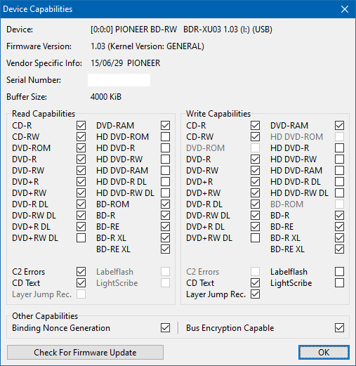Viewport: 356px width, 366px height.
Task: Toggle CD-R write capability checkbox
Action: pos(255,126)
